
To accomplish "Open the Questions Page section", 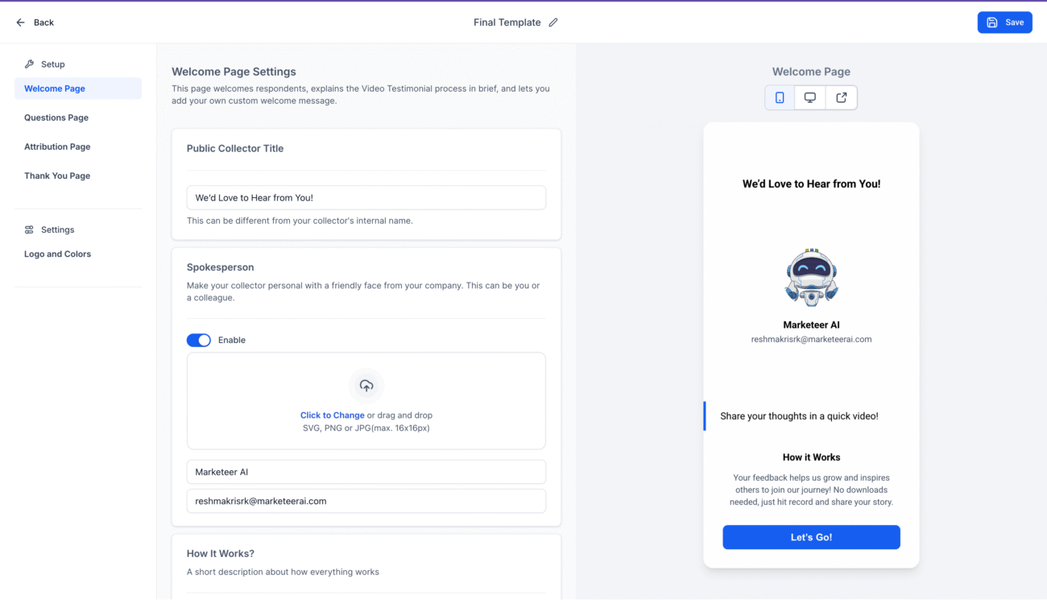I will 56,118.
